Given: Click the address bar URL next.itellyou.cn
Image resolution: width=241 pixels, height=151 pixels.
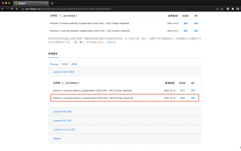Looking at the screenshot, I should click(68, 9).
